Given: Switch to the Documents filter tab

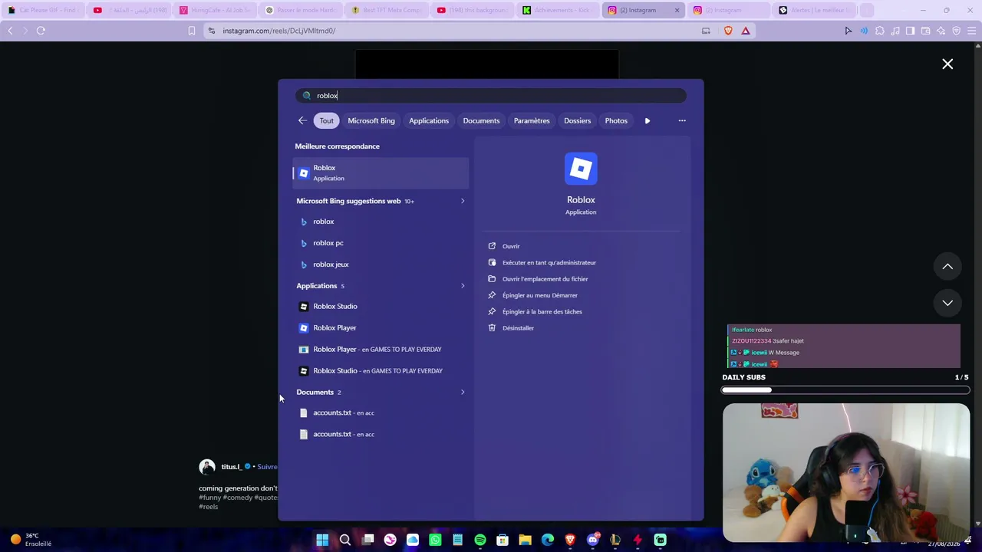Looking at the screenshot, I should (x=481, y=120).
